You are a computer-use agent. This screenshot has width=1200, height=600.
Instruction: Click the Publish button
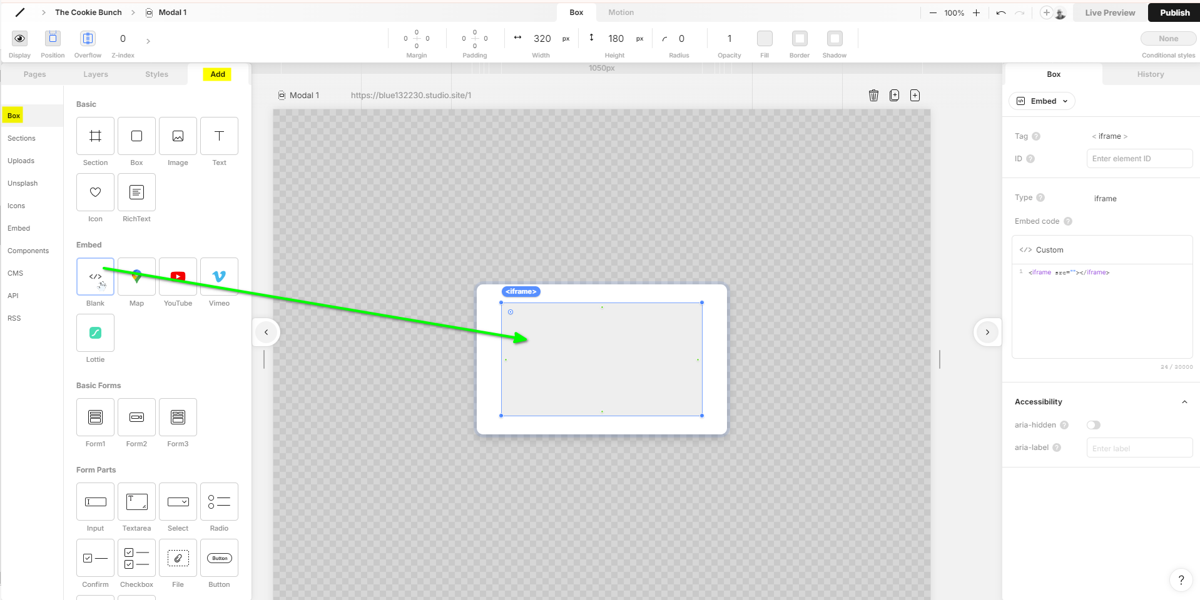point(1174,12)
